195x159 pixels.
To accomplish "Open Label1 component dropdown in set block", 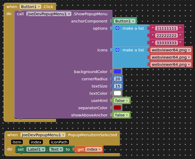I will click(x=36, y=149).
